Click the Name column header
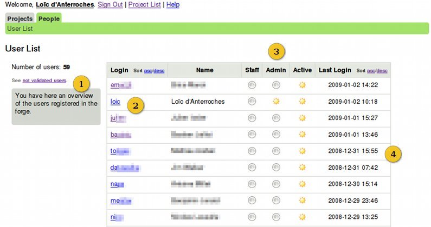 [x=205, y=70]
